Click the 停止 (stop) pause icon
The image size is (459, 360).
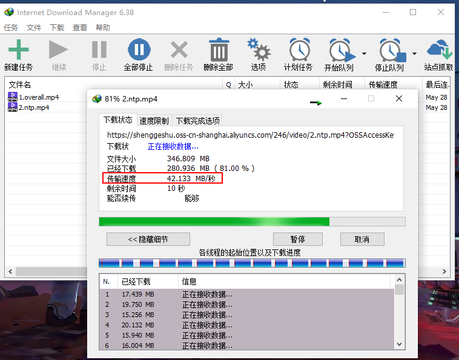click(99, 50)
